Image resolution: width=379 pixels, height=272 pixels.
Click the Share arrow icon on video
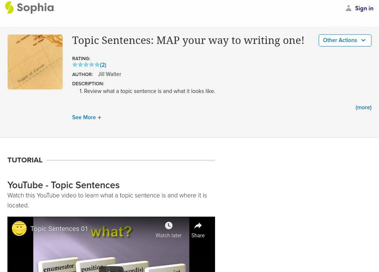coord(198,226)
